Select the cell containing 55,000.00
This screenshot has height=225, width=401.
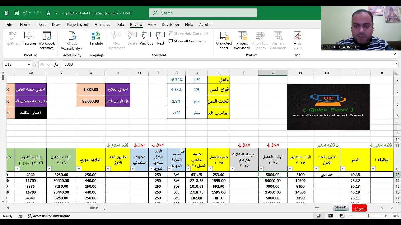91,101
